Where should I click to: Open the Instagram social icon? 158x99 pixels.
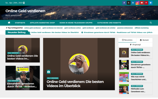click(x=137, y=3)
